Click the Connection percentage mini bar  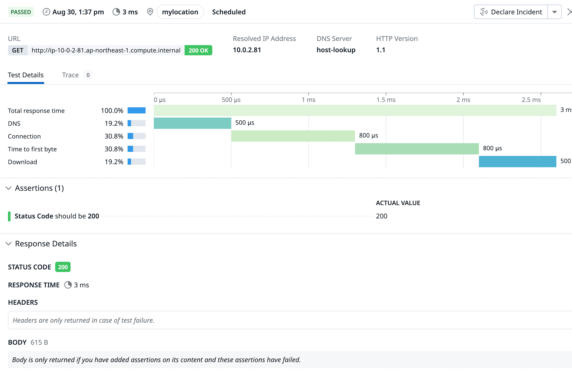coord(136,136)
